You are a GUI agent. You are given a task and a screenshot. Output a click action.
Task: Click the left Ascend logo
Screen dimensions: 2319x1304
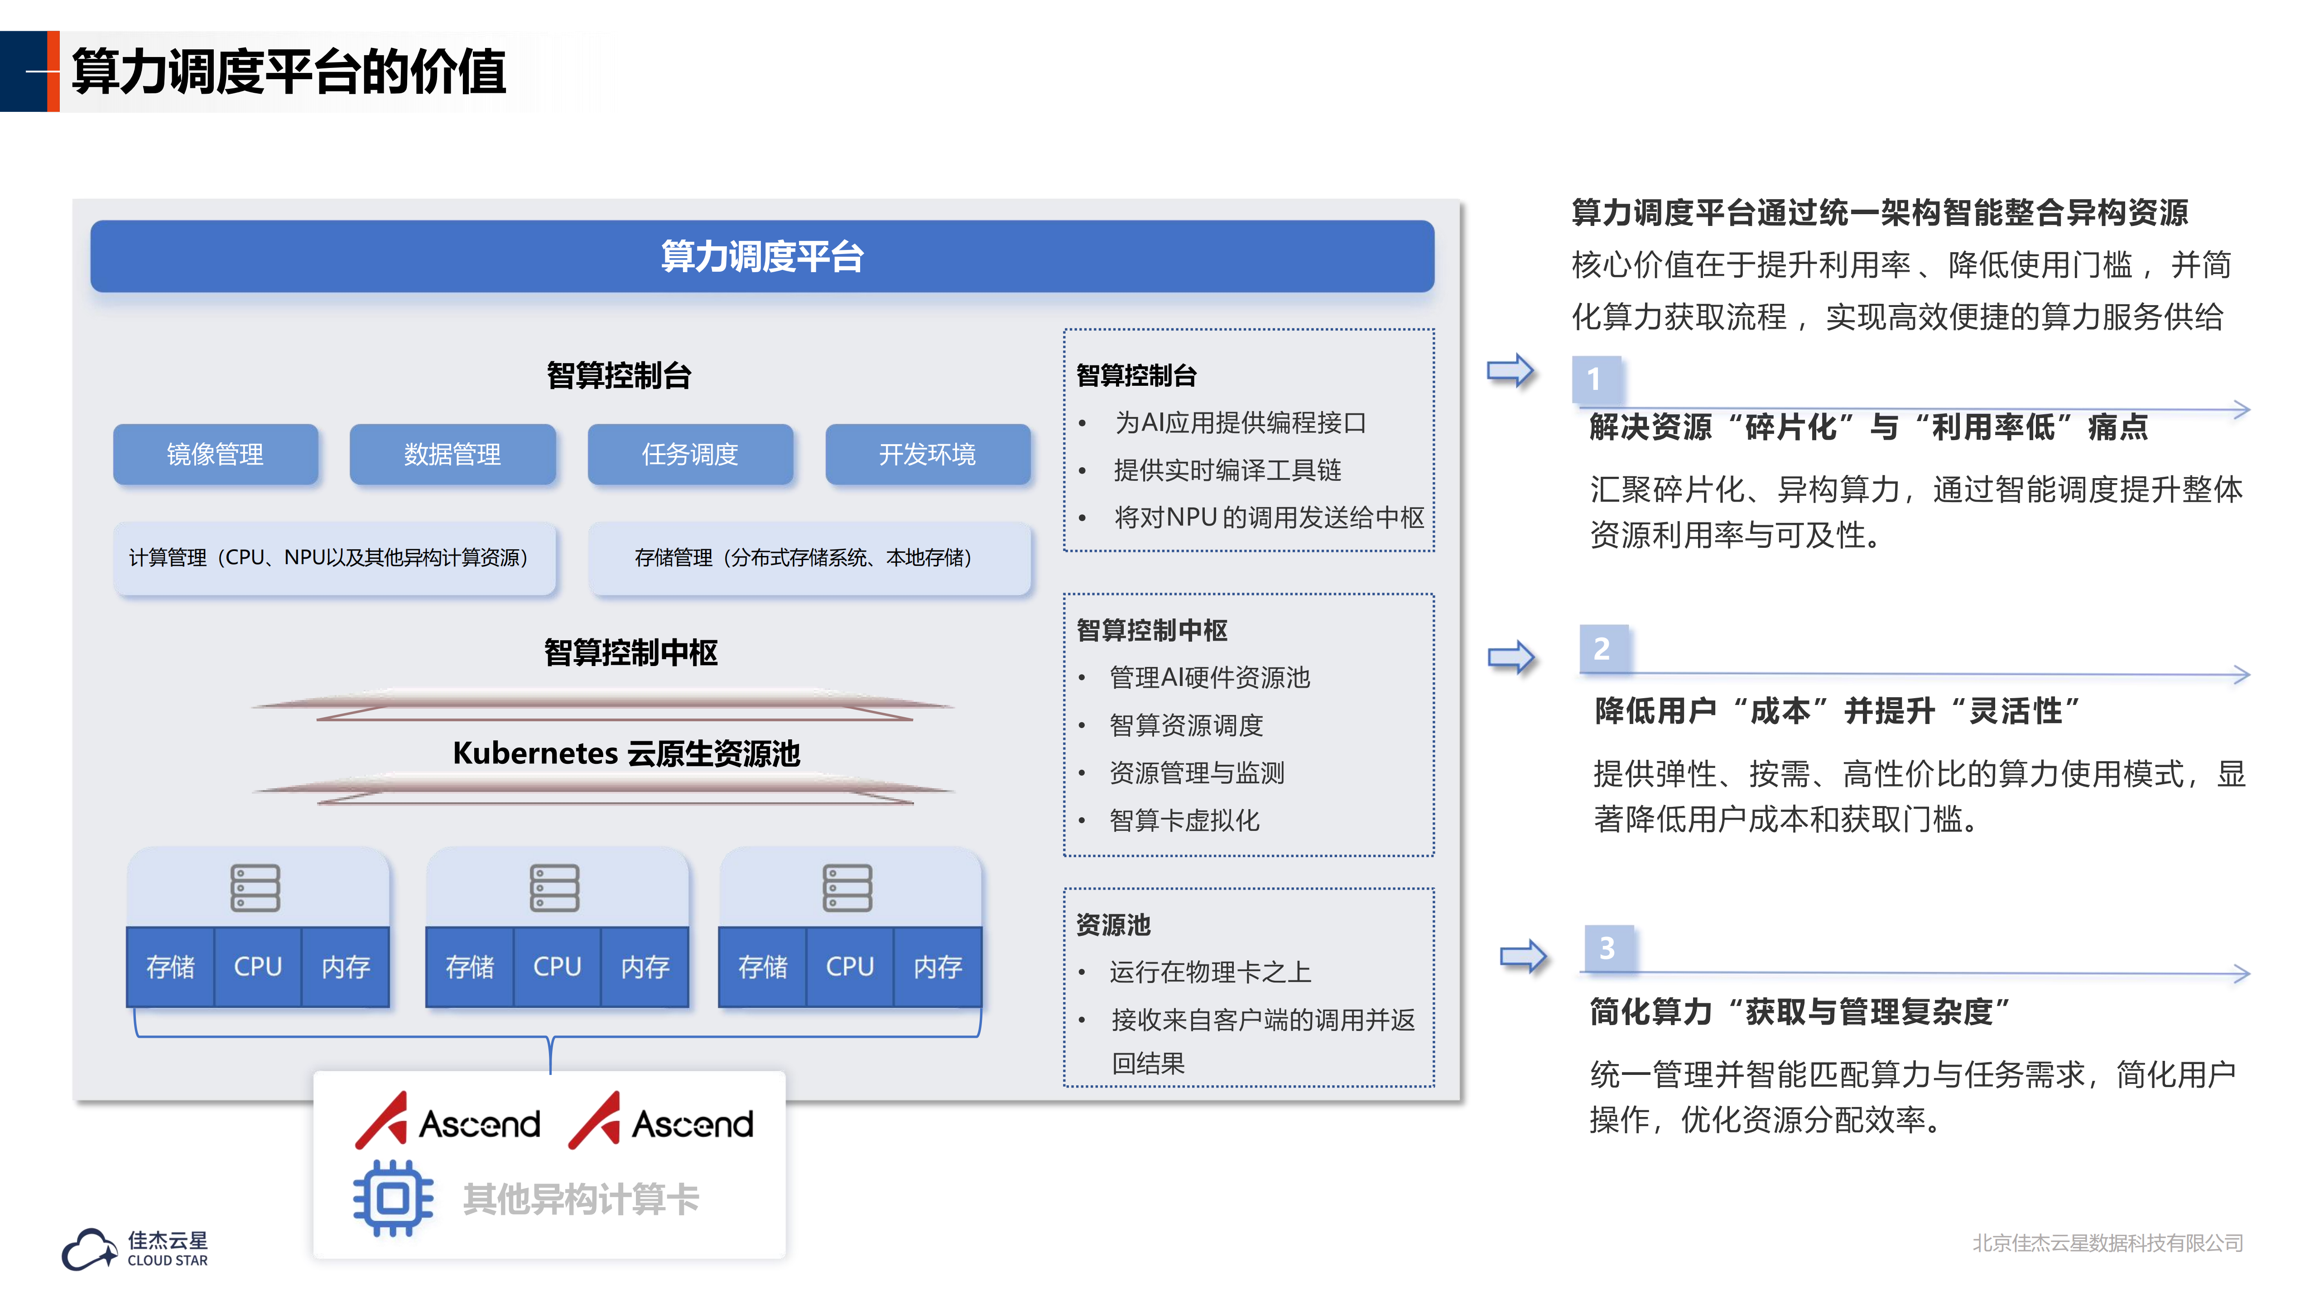tap(448, 1122)
